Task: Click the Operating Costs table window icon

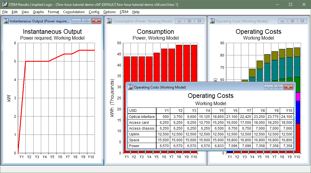Action: tap(130, 87)
